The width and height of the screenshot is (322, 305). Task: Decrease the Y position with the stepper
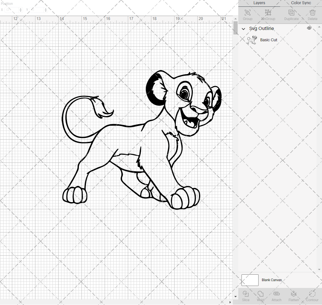[46, 11]
